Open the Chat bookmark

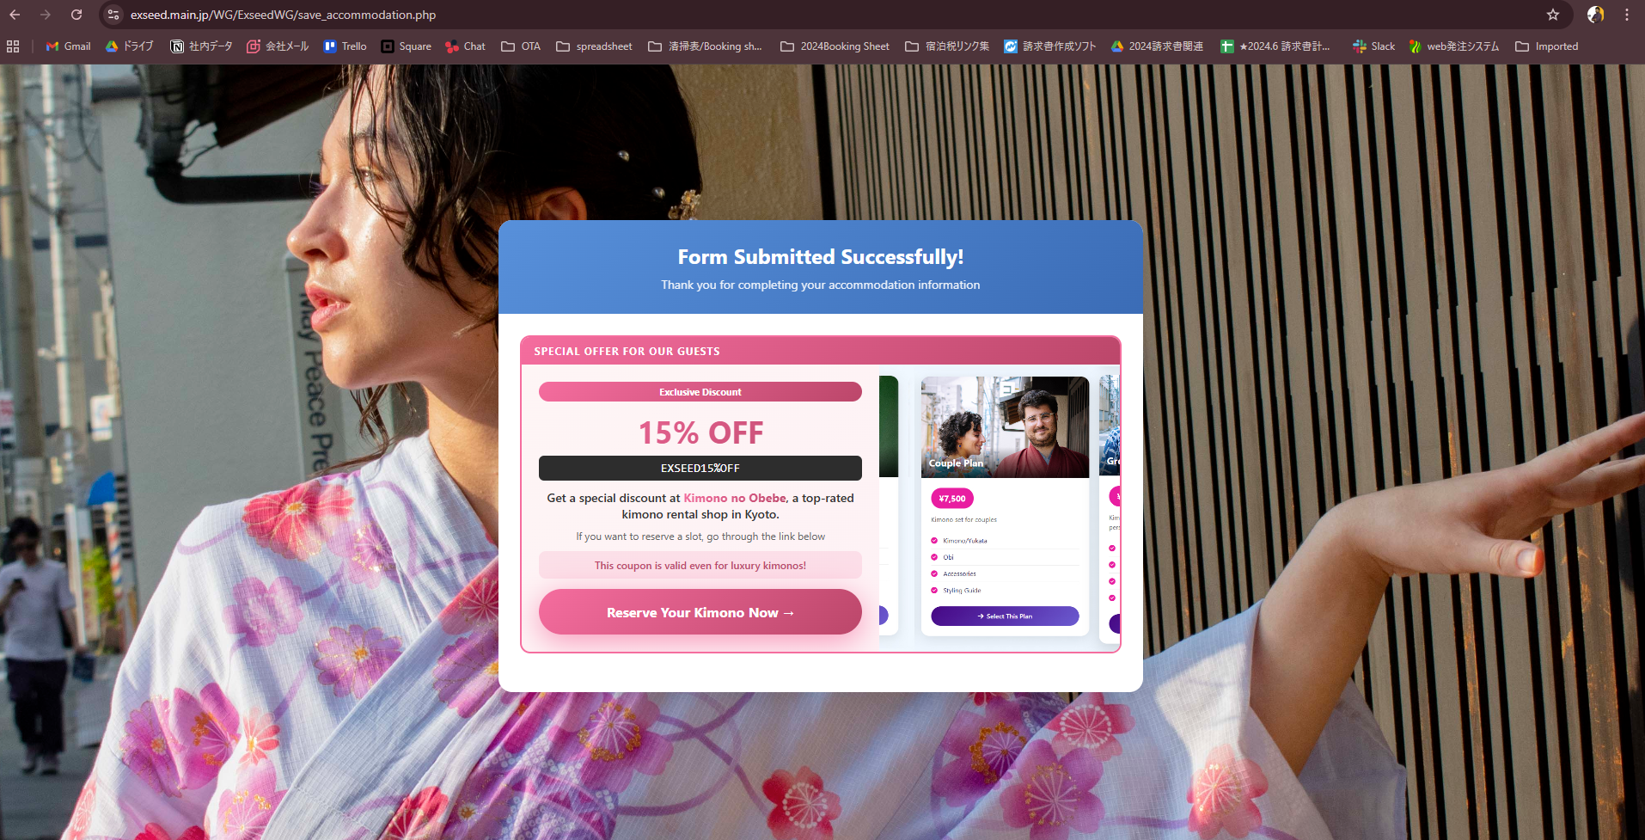coord(465,46)
